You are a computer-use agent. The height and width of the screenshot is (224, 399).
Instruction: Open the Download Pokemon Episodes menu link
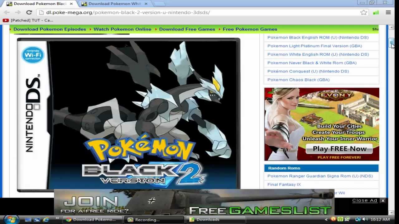(x=50, y=29)
